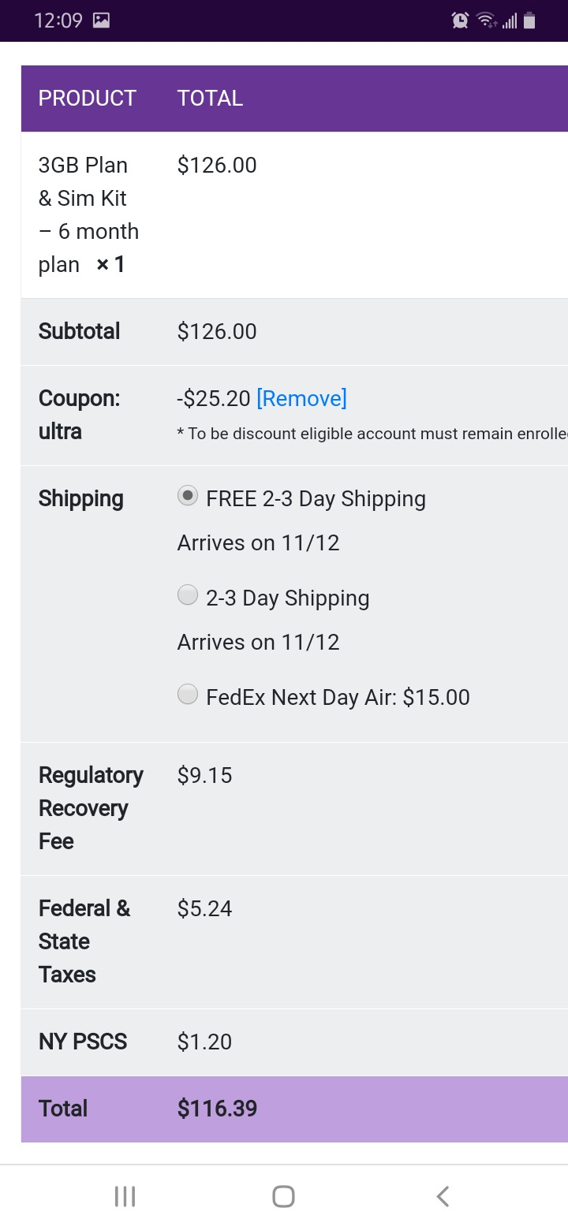Tap the Regulatory Recovery Fee row label
The width and height of the screenshot is (568, 1230).
pyautogui.click(x=91, y=808)
